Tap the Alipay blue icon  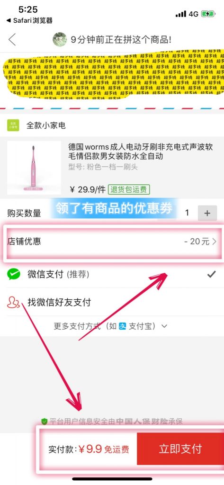coord(123,326)
